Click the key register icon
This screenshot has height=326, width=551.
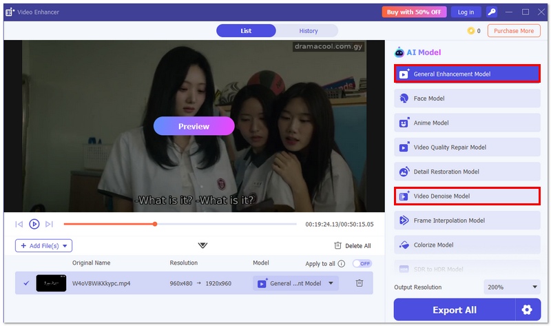(491, 12)
